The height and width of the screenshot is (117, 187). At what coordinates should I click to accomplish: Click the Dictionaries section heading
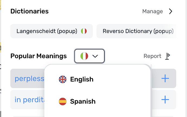[30, 11]
